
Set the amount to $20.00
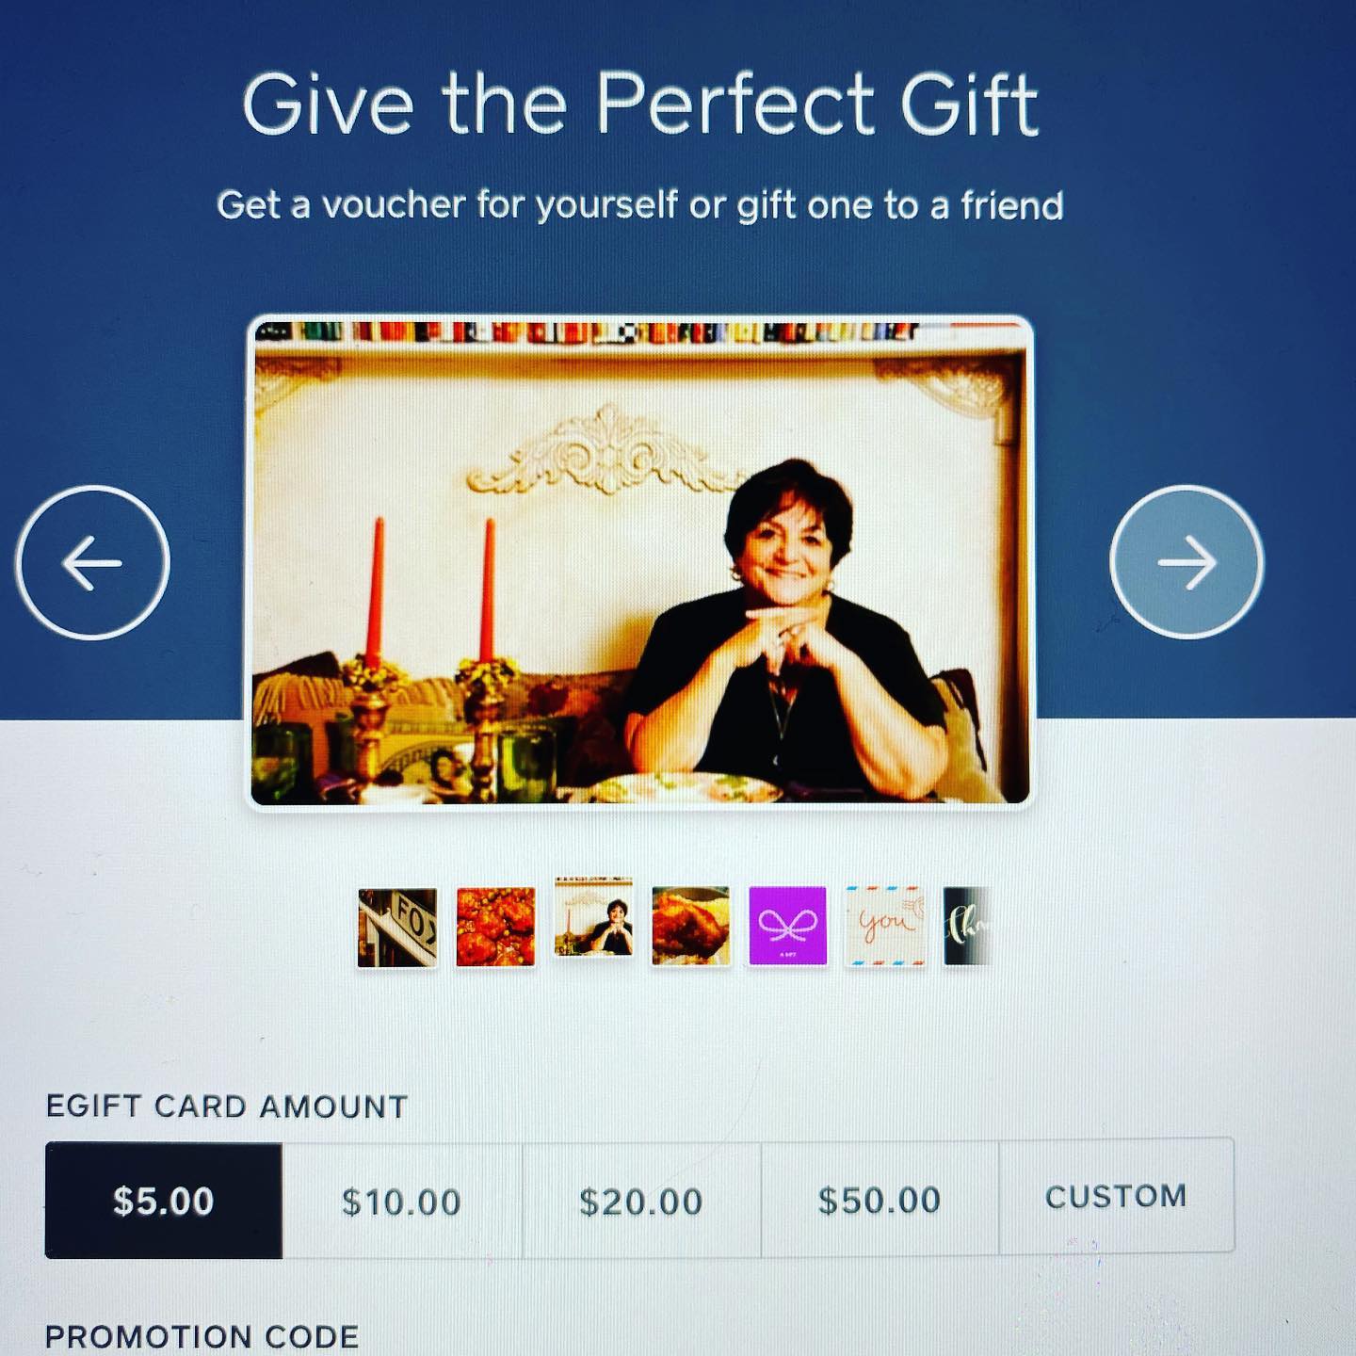pyautogui.click(x=641, y=1201)
